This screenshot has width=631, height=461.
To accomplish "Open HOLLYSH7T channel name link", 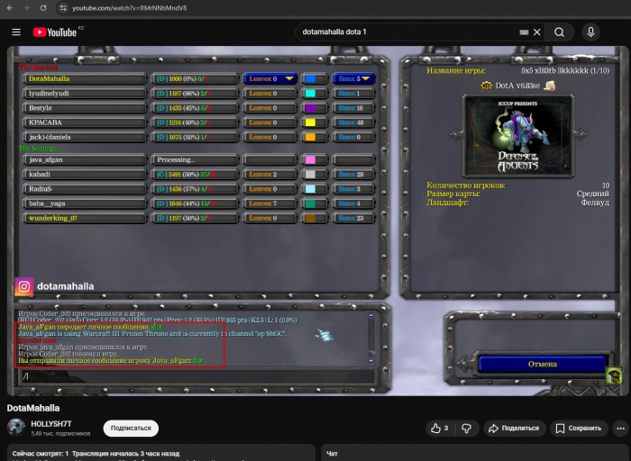I will point(51,424).
